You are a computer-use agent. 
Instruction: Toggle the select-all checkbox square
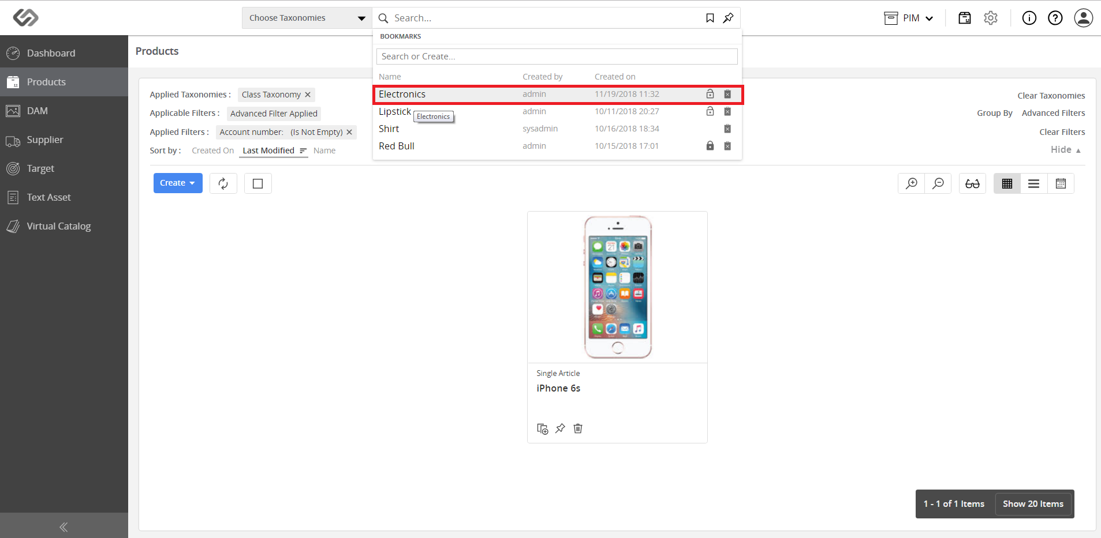click(258, 183)
